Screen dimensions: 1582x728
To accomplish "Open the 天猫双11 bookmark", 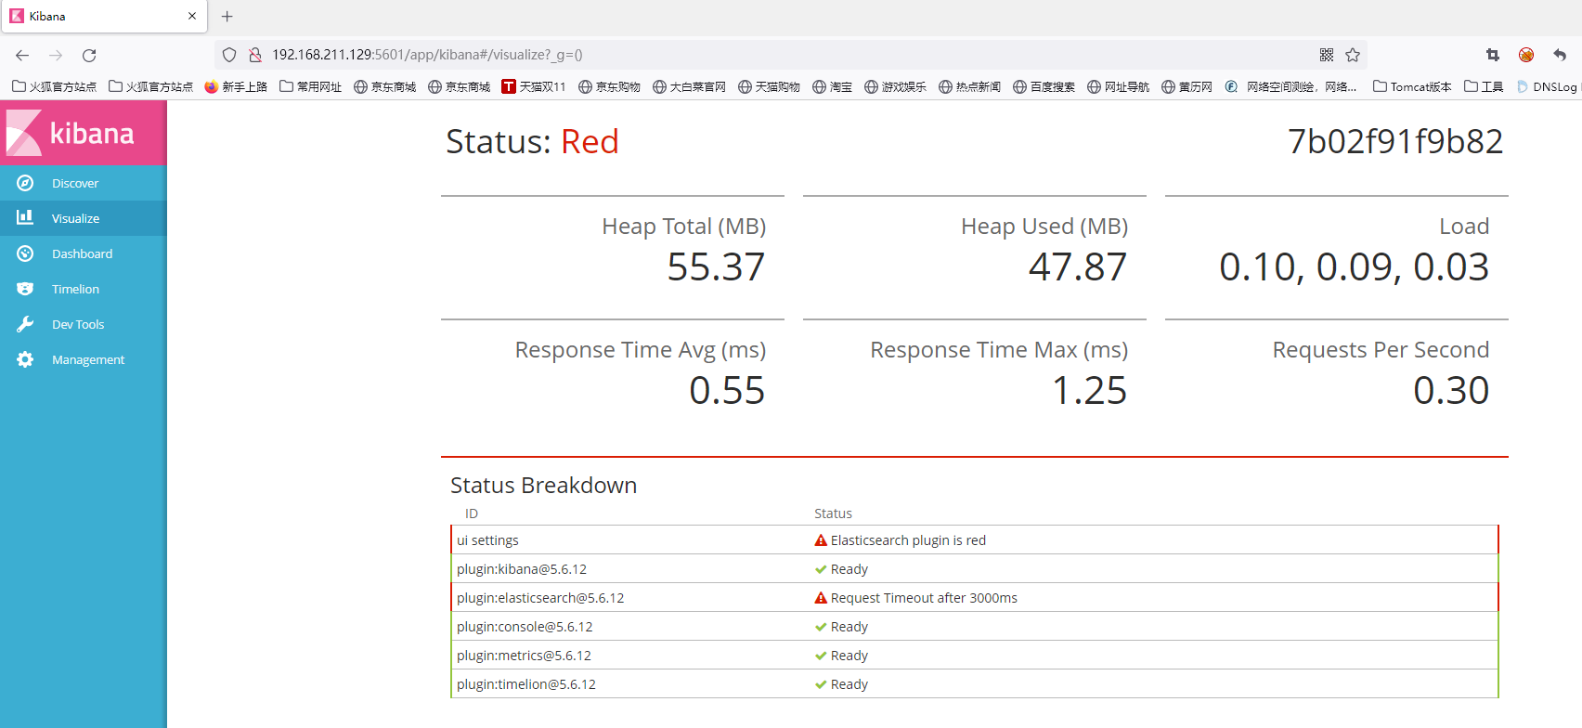I will (534, 86).
